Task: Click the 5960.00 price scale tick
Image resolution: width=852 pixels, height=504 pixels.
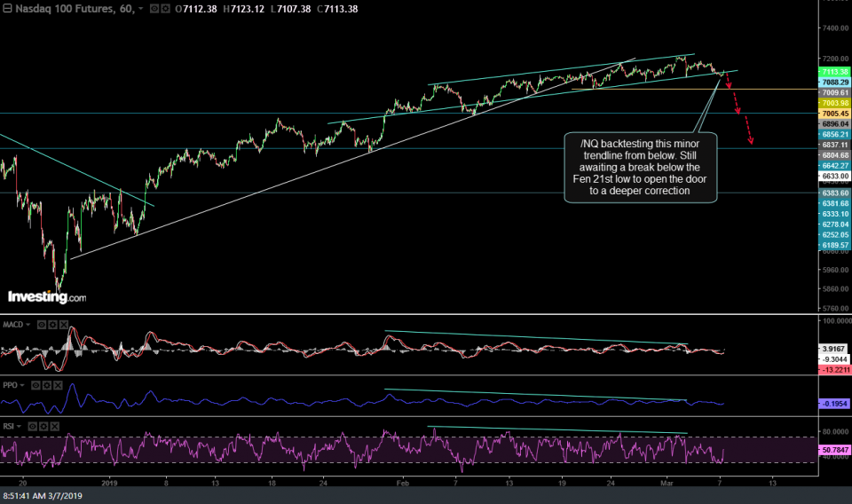Action: [x=836, y=270]
